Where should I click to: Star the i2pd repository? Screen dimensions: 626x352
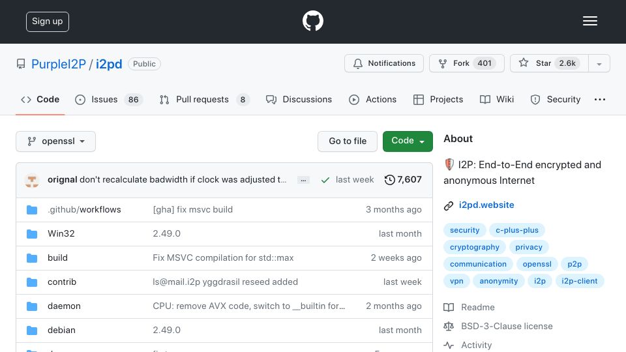pyautogui.click(x=549, y=63)
